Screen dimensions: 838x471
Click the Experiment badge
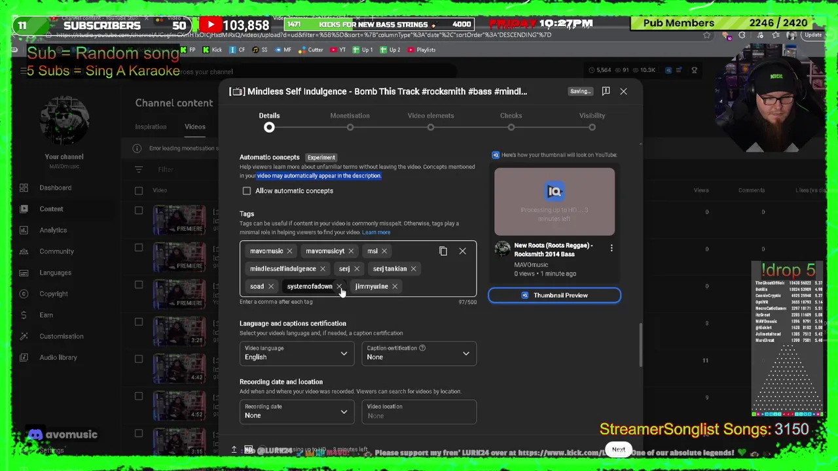[x=321, y=158]
